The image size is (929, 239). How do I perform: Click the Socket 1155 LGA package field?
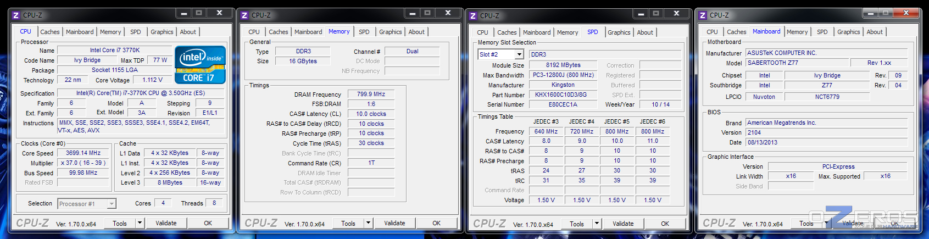pyautogui.click(x=115, y=70)
